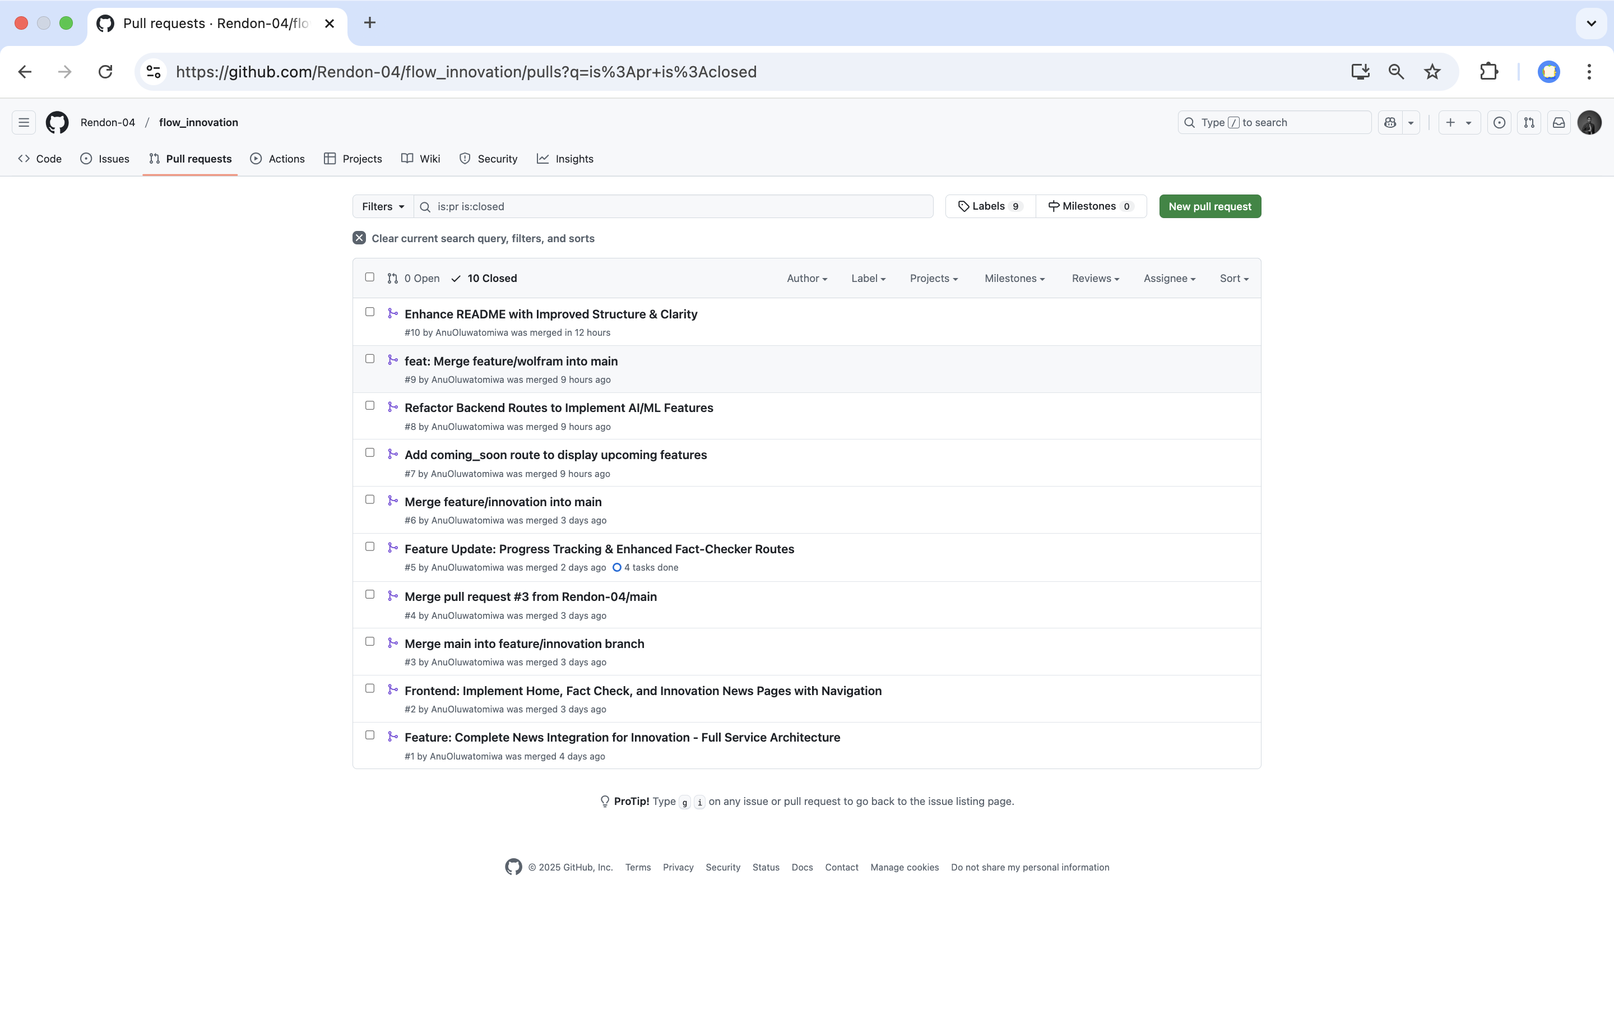1614x1009 pixels.
Task: Open the browser extensions puzzle icon
Action: [1488, 71]
